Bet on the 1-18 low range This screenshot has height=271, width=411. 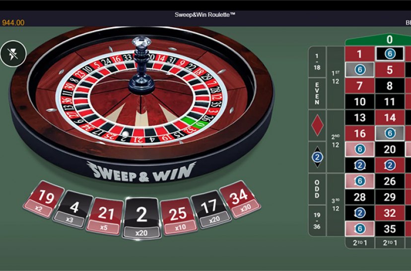click(317, 62)
